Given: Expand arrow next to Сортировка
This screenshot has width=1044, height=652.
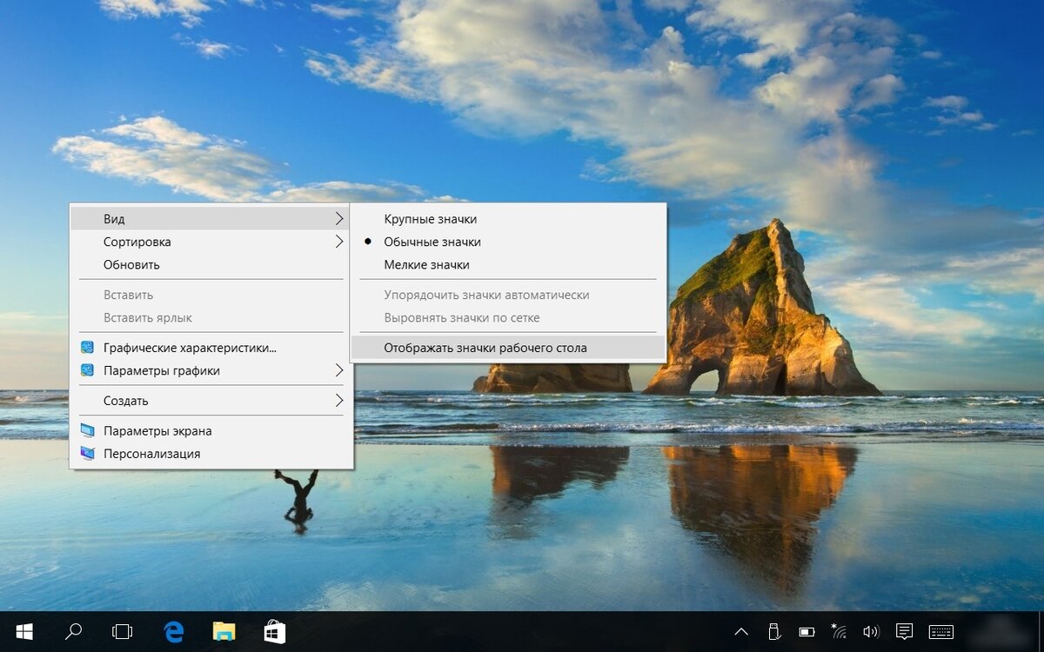Looking at the screenshot, I should tap(339, 242).
